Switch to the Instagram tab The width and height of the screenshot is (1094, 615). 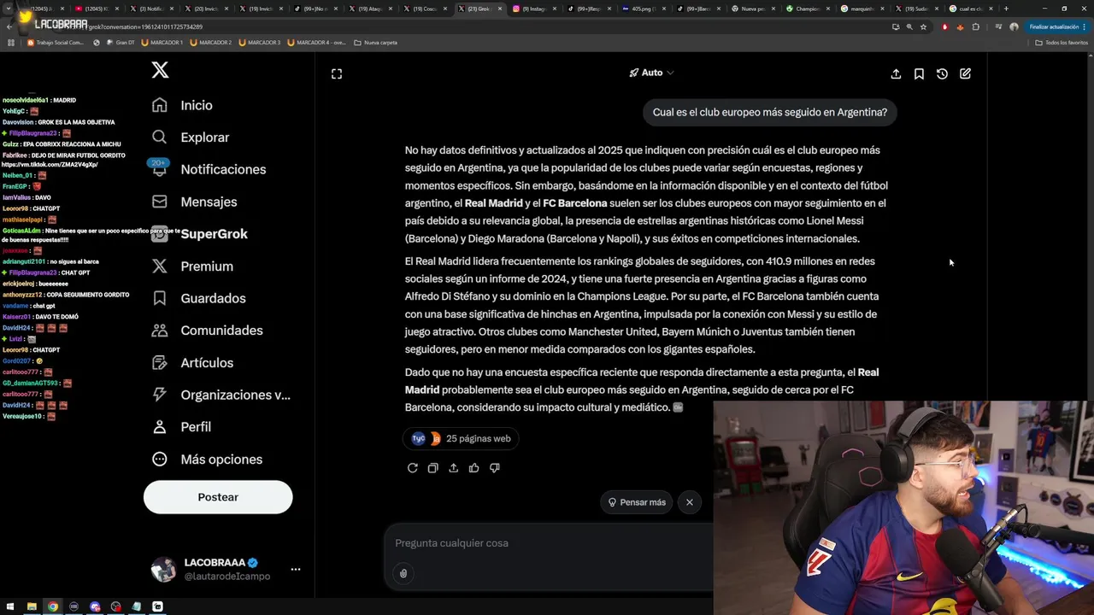pos(535,9)
